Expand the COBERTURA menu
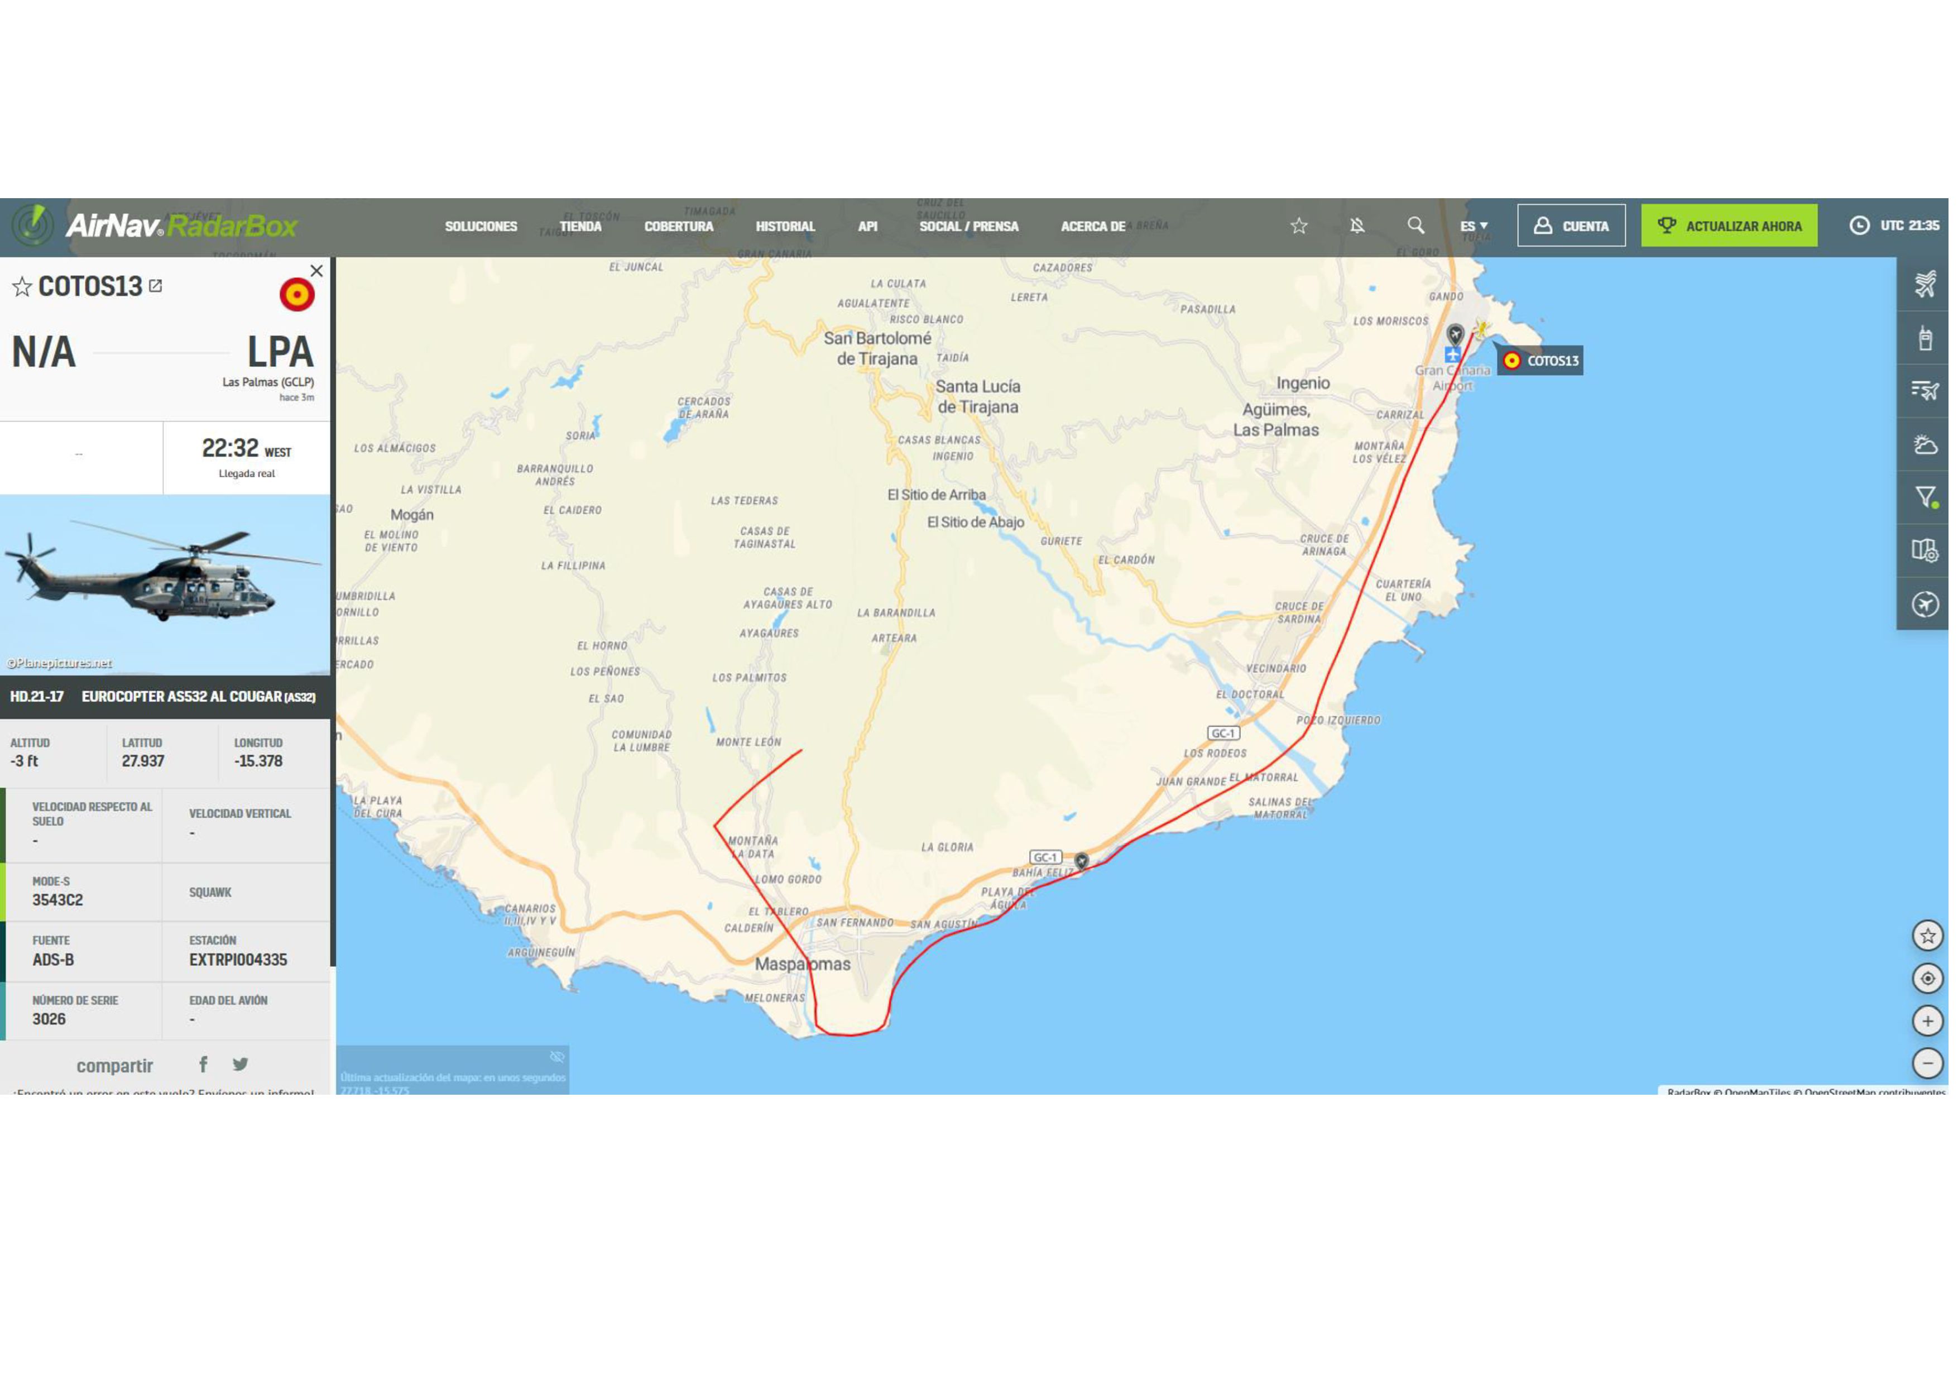Image resolution: width=1958 pixels, height=1385 pixels. 678,226
